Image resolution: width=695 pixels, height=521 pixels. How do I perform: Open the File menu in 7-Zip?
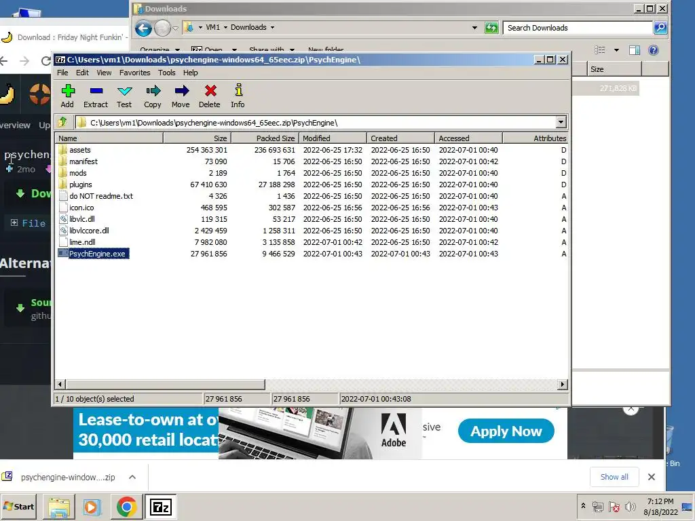pyautogui.click(x=62, y=73)
